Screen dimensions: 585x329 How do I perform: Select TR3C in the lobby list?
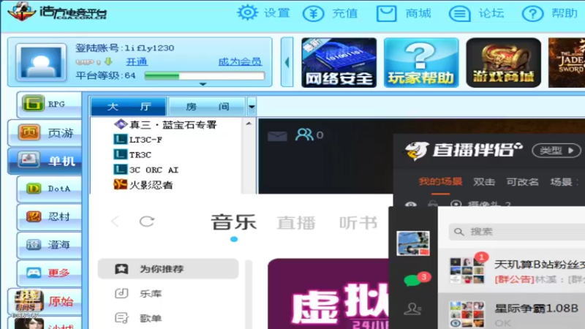[x=132, y=154]
